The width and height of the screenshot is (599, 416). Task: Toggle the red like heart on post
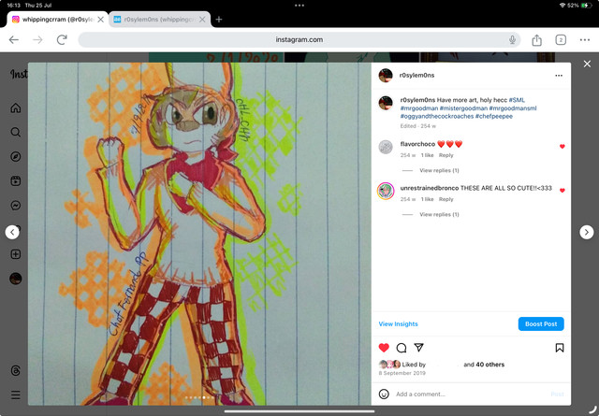(384, 348)
